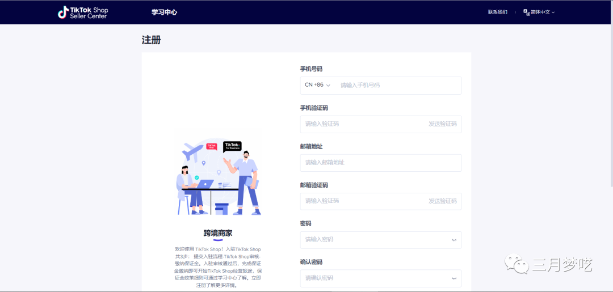Expand the CN +86 country code dropdown
The image size is (613, 292).
[317, 85]
